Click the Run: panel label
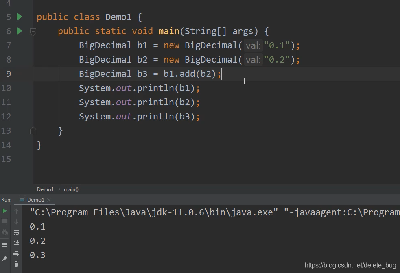400x273 pixels. coord(7,200)
